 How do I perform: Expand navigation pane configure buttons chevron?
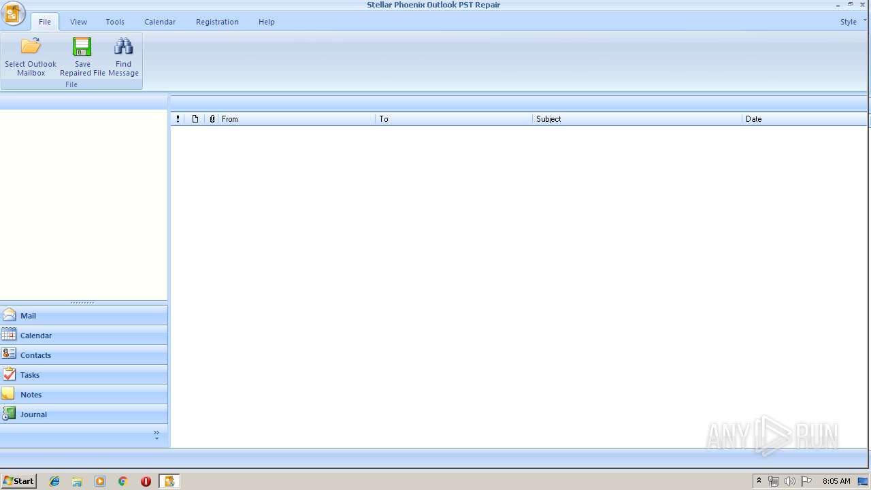click(157, 435)
